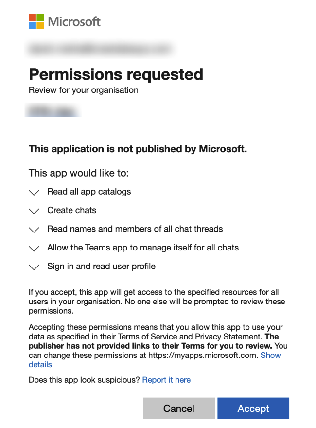Image resolution: width=316 pixels, height=428 pixels.
Task: Expand chevron for Read names and members
Action: coord(34,230)
